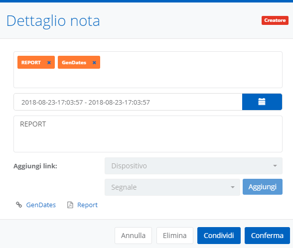Click into the REPORT note text area
293x248 pixels.
point(148,134)
